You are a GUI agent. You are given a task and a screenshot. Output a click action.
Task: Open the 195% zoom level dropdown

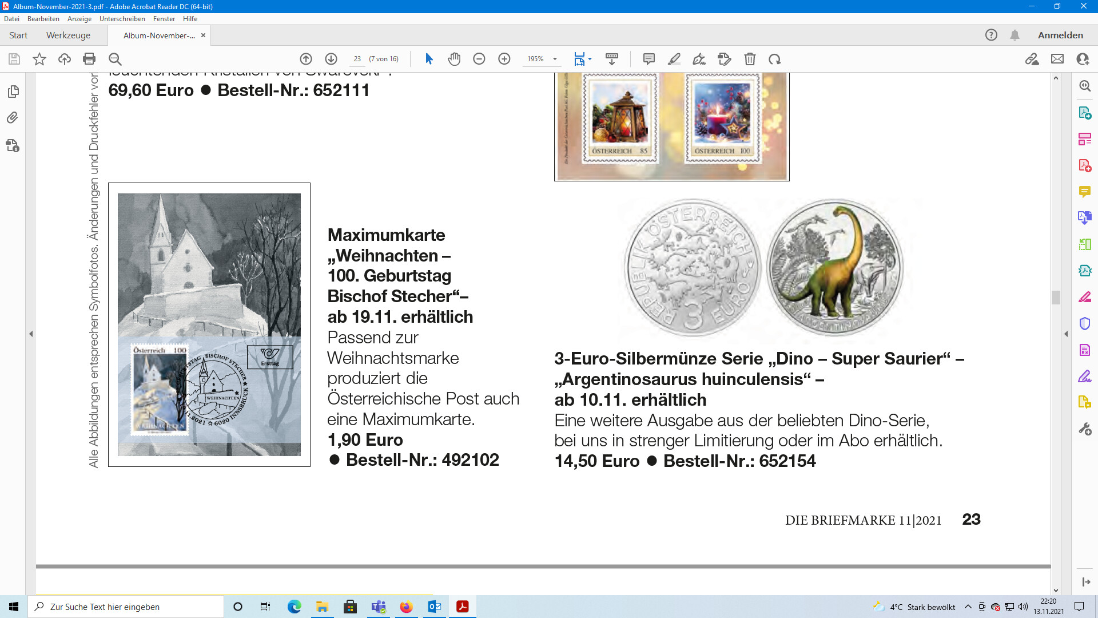(x=555, y=59)
